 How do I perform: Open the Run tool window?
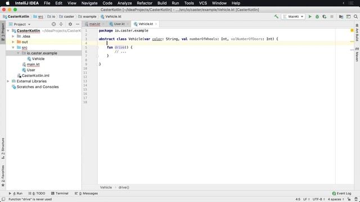pyautogui.click(x=16, y=193)
